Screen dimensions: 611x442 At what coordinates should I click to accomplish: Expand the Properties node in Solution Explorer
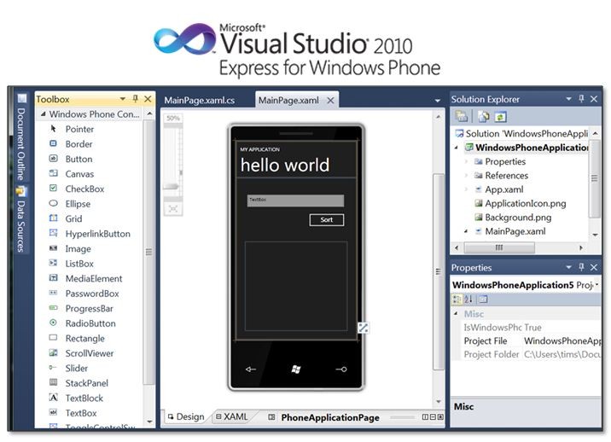(x=466, y=161)
